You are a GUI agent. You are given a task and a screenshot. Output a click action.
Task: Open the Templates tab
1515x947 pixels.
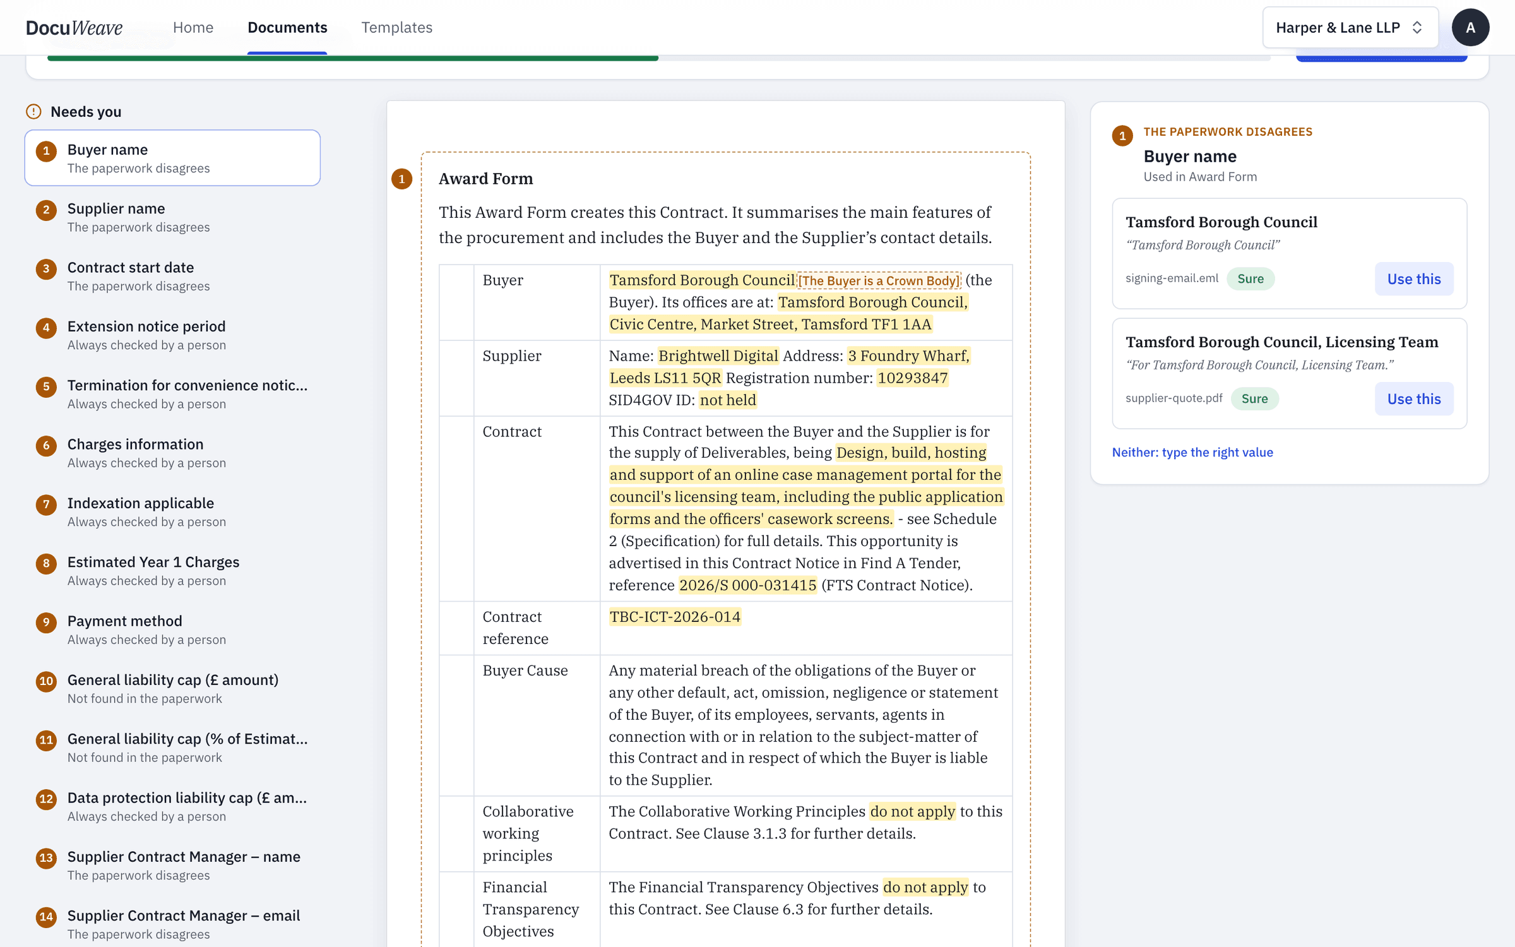click(396, 28)
